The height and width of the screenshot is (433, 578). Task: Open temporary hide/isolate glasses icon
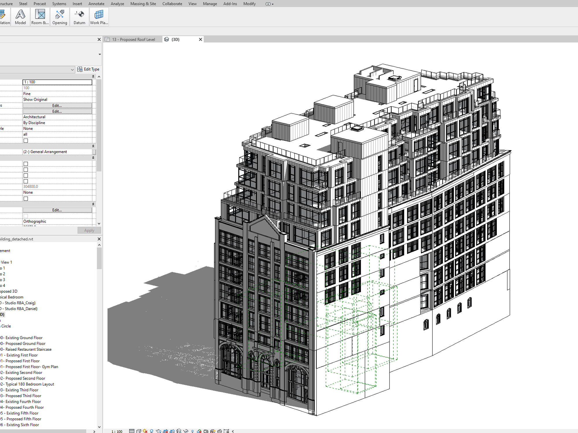click(186, 431)
